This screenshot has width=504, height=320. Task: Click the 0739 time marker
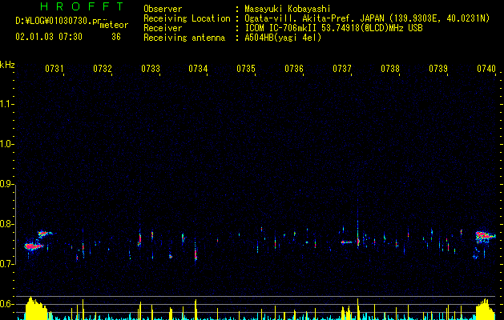438,69
